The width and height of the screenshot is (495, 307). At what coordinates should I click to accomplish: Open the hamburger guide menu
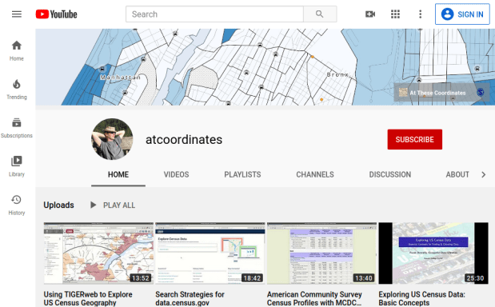17,14
